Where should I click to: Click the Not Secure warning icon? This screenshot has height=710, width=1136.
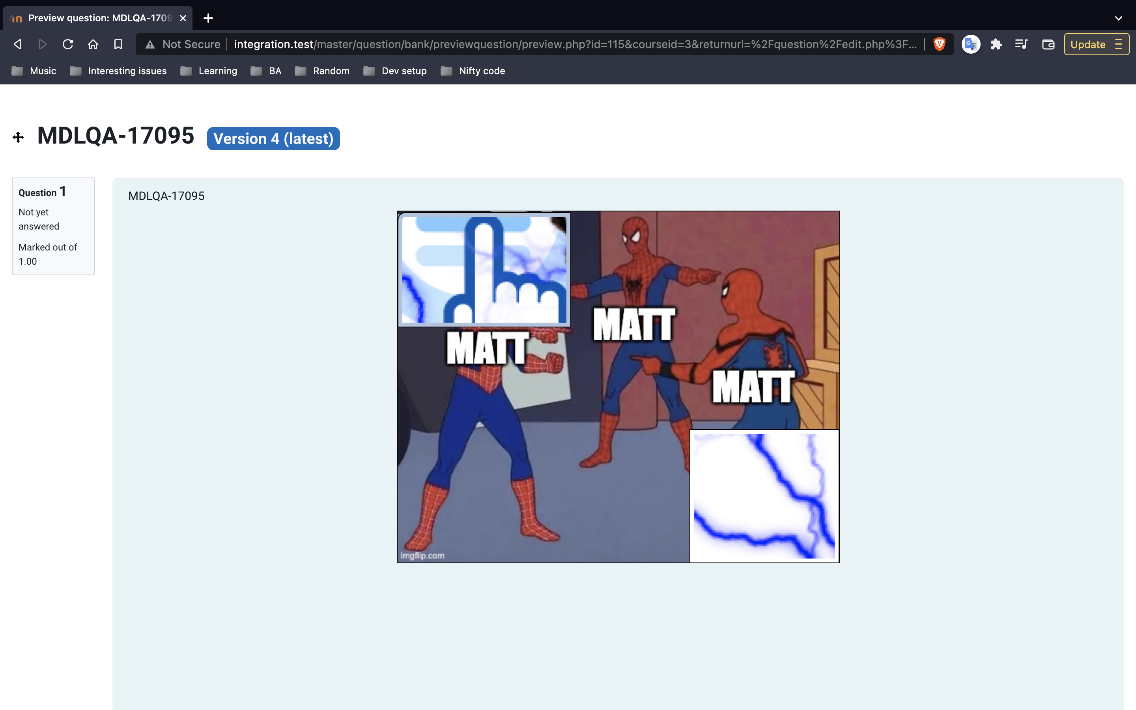(150, 45)
